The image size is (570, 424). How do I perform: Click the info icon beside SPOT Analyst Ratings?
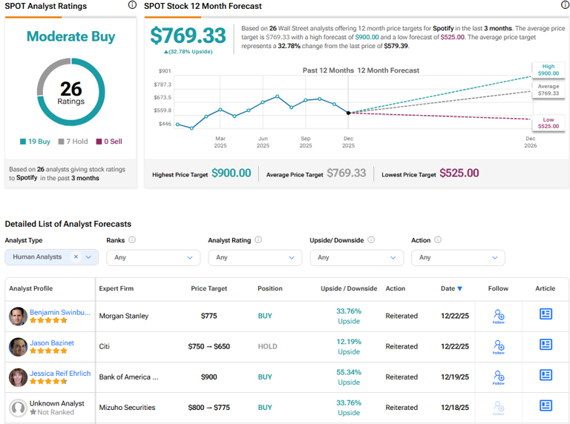pyautogui.click(x=132, y=5)
